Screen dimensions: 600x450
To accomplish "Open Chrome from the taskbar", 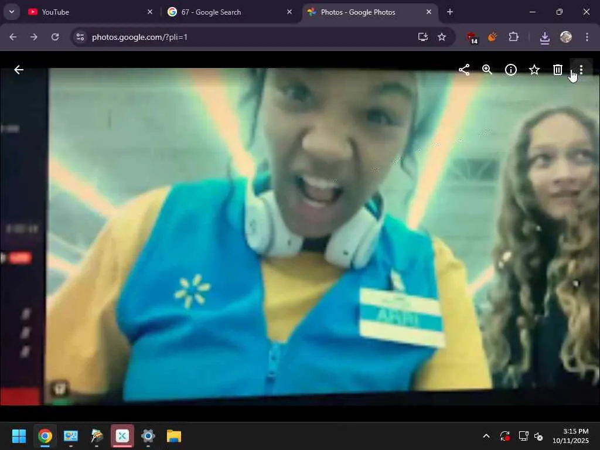I will click(x=45, y=436).
